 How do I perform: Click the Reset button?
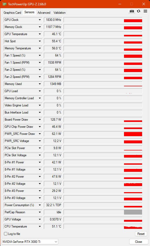click(x=141, y=234)
